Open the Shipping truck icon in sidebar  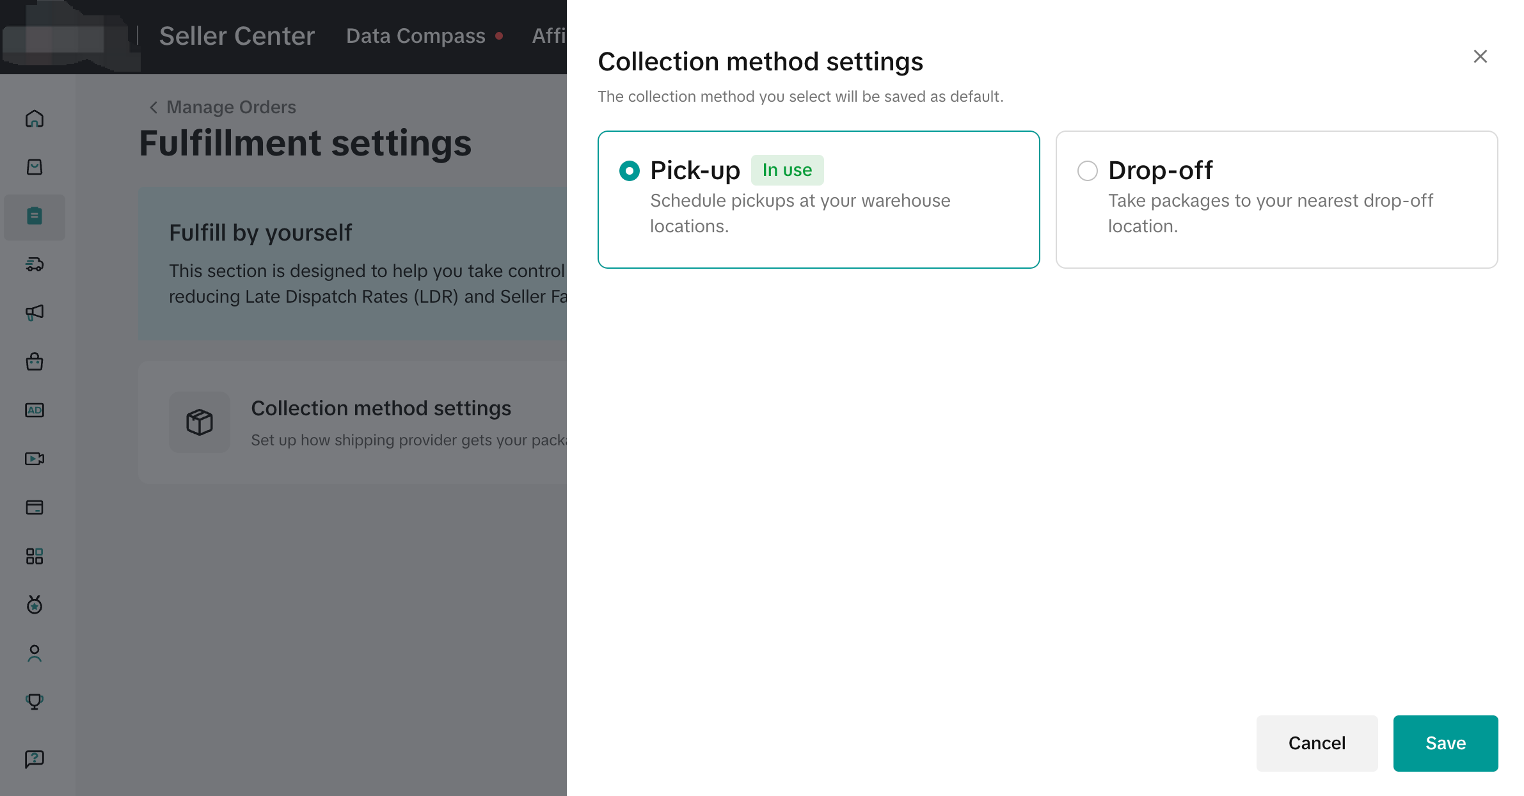(x=35, y=264)
